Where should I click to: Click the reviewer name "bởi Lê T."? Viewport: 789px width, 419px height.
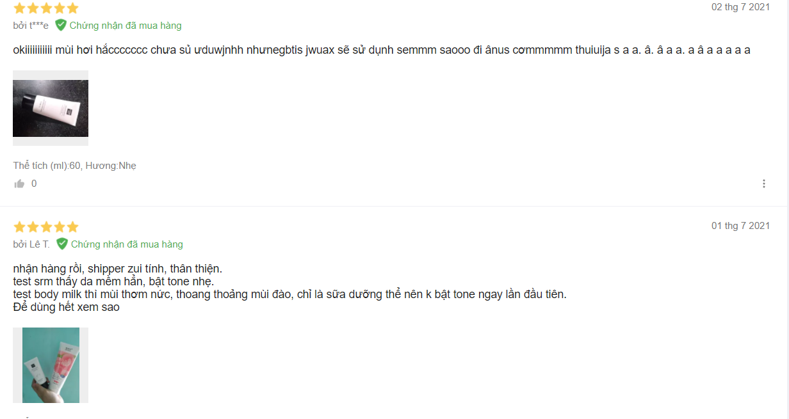pos(31,244)
